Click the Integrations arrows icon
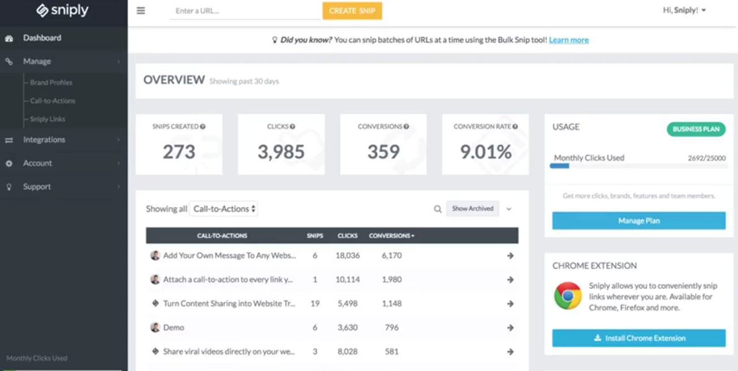Viewport: 738px width, 371px height. (x=8, y=140)
